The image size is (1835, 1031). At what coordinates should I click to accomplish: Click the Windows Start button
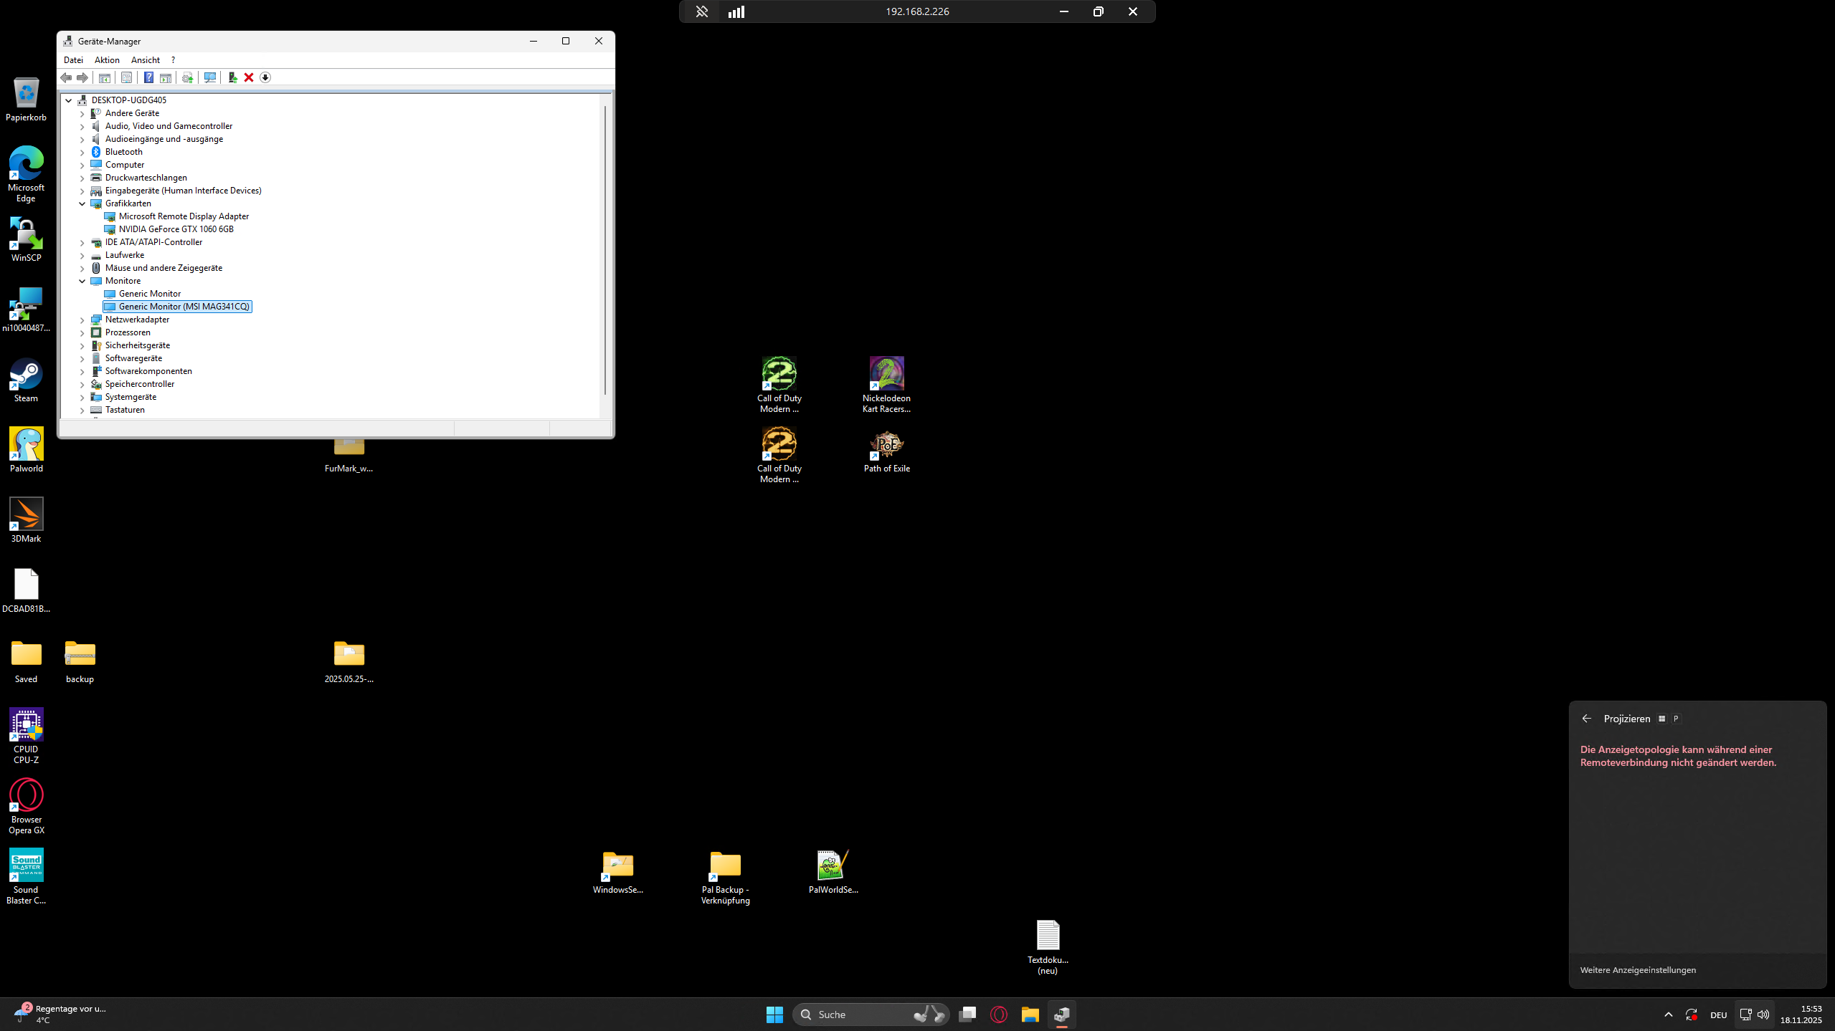pos(774,1014)
